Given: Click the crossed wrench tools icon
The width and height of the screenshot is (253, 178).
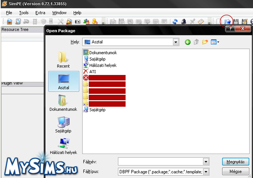Looking at the screenshot, I should pos(61,21).
